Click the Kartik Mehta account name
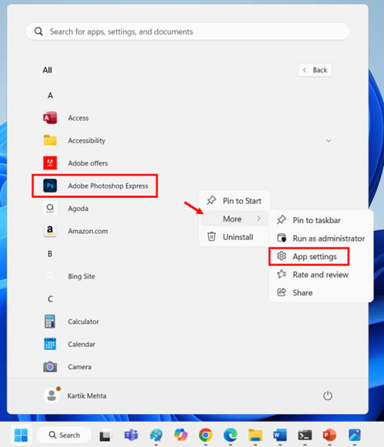Screen dimensions: 384x447 [x=87, y=395]
